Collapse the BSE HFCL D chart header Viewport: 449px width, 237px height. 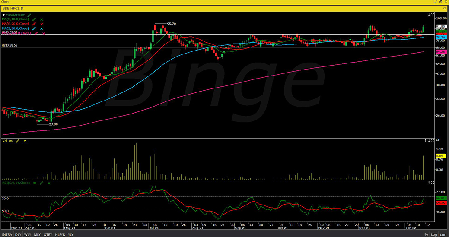click(445, 9)
